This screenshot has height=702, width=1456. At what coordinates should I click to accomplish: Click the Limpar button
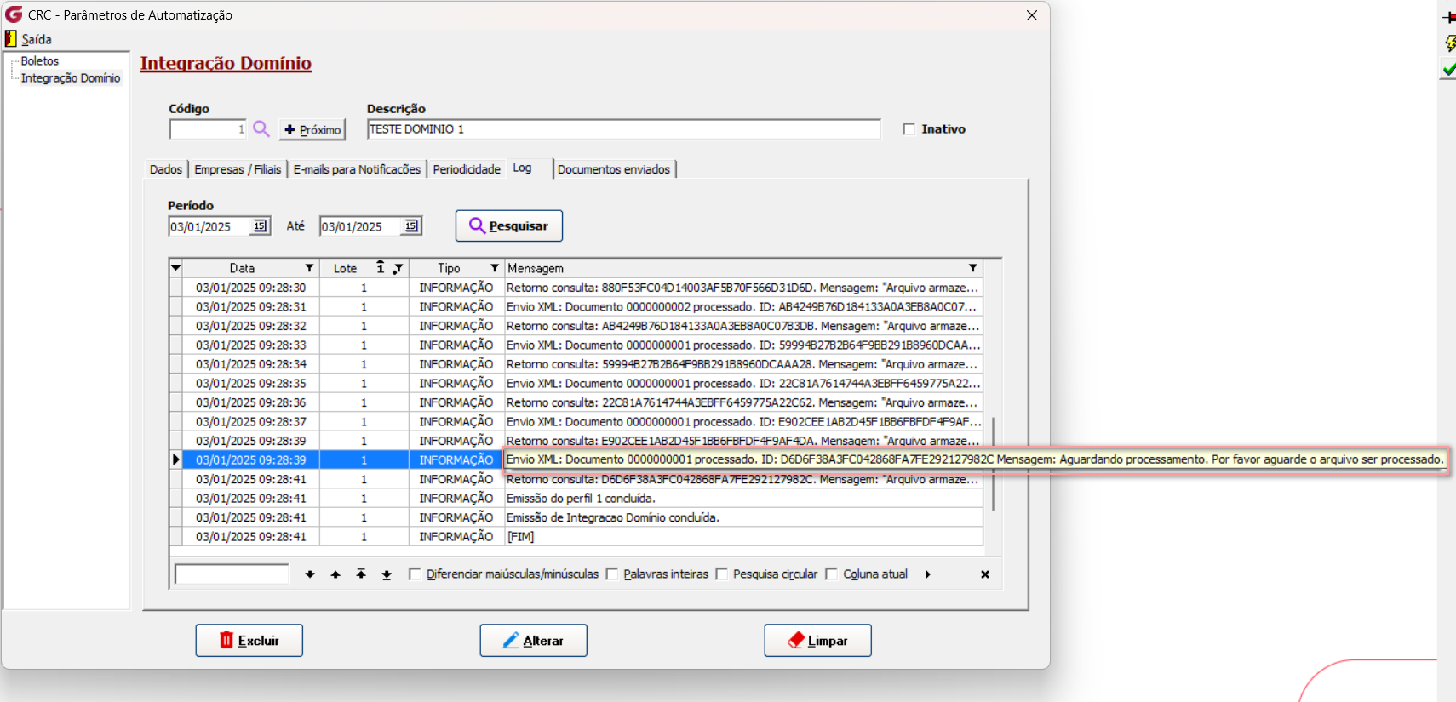point(817,641)
